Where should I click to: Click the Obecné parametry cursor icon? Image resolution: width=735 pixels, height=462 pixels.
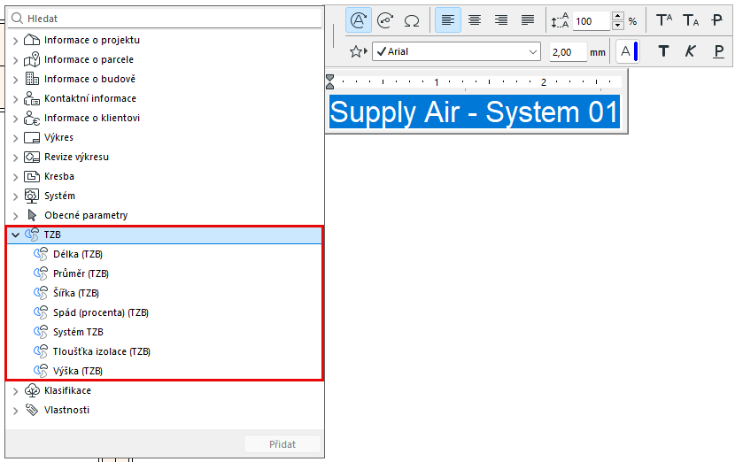point(32,215)
